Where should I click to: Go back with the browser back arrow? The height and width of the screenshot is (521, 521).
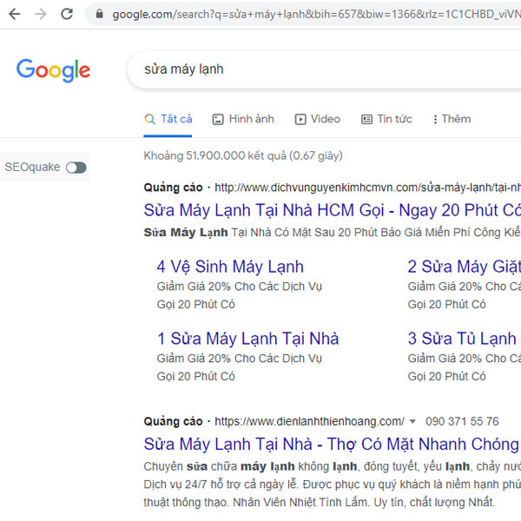tap(14, 14)
